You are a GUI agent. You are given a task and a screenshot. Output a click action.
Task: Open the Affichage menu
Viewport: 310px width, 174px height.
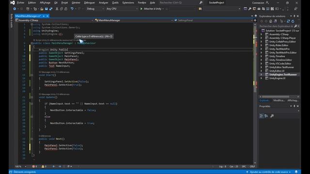45,2
